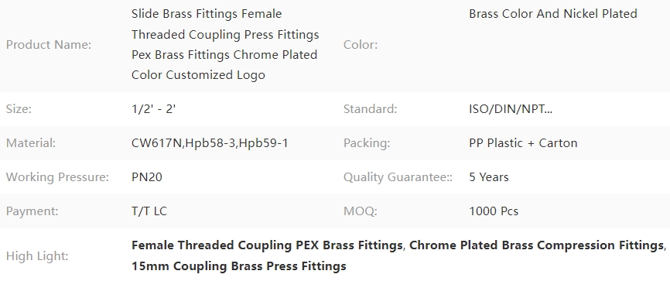
Task: Click the PN20 pressure value
Action: pyautogui.click(x=147, y=177)
